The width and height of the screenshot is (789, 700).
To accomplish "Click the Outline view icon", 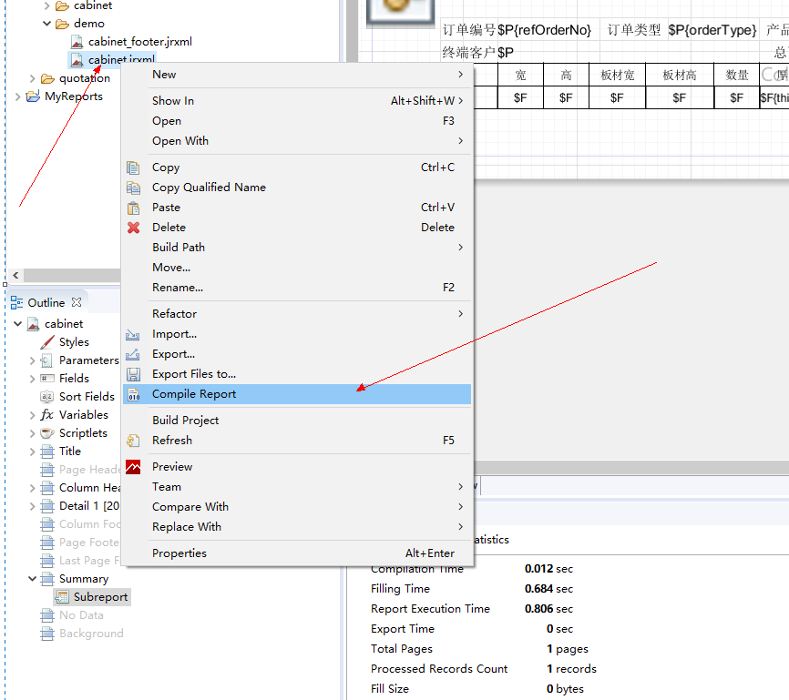I will (16, 303).
